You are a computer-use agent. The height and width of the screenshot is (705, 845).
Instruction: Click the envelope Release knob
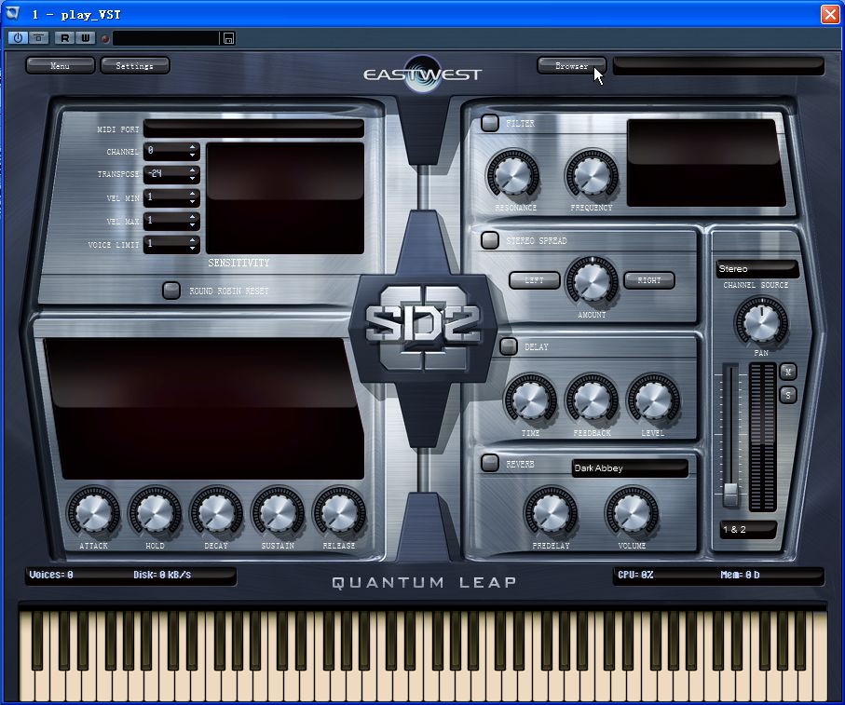(x=339, y=512)
